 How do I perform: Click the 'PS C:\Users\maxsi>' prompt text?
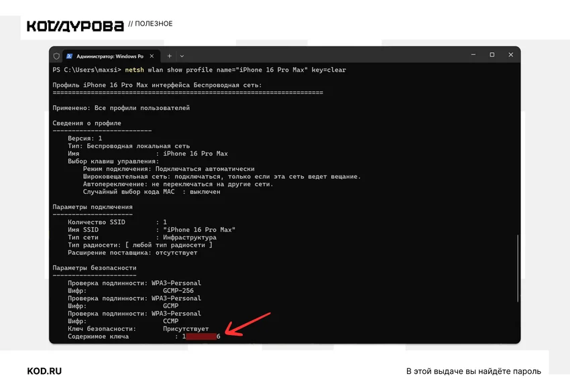point(87,70)
